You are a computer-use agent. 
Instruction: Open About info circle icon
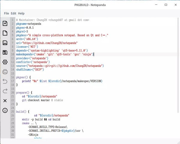pos(5,110)
